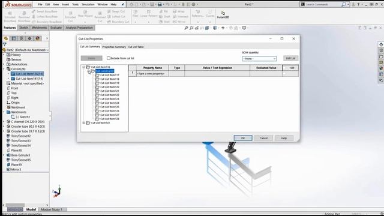Click the user login icon in the title bar
384x216 pixels.
pos(353,4)
